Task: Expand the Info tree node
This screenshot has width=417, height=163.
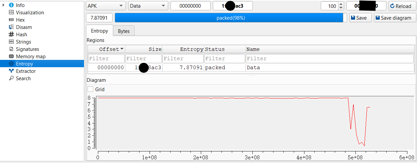Action: [x=3, y=5]
